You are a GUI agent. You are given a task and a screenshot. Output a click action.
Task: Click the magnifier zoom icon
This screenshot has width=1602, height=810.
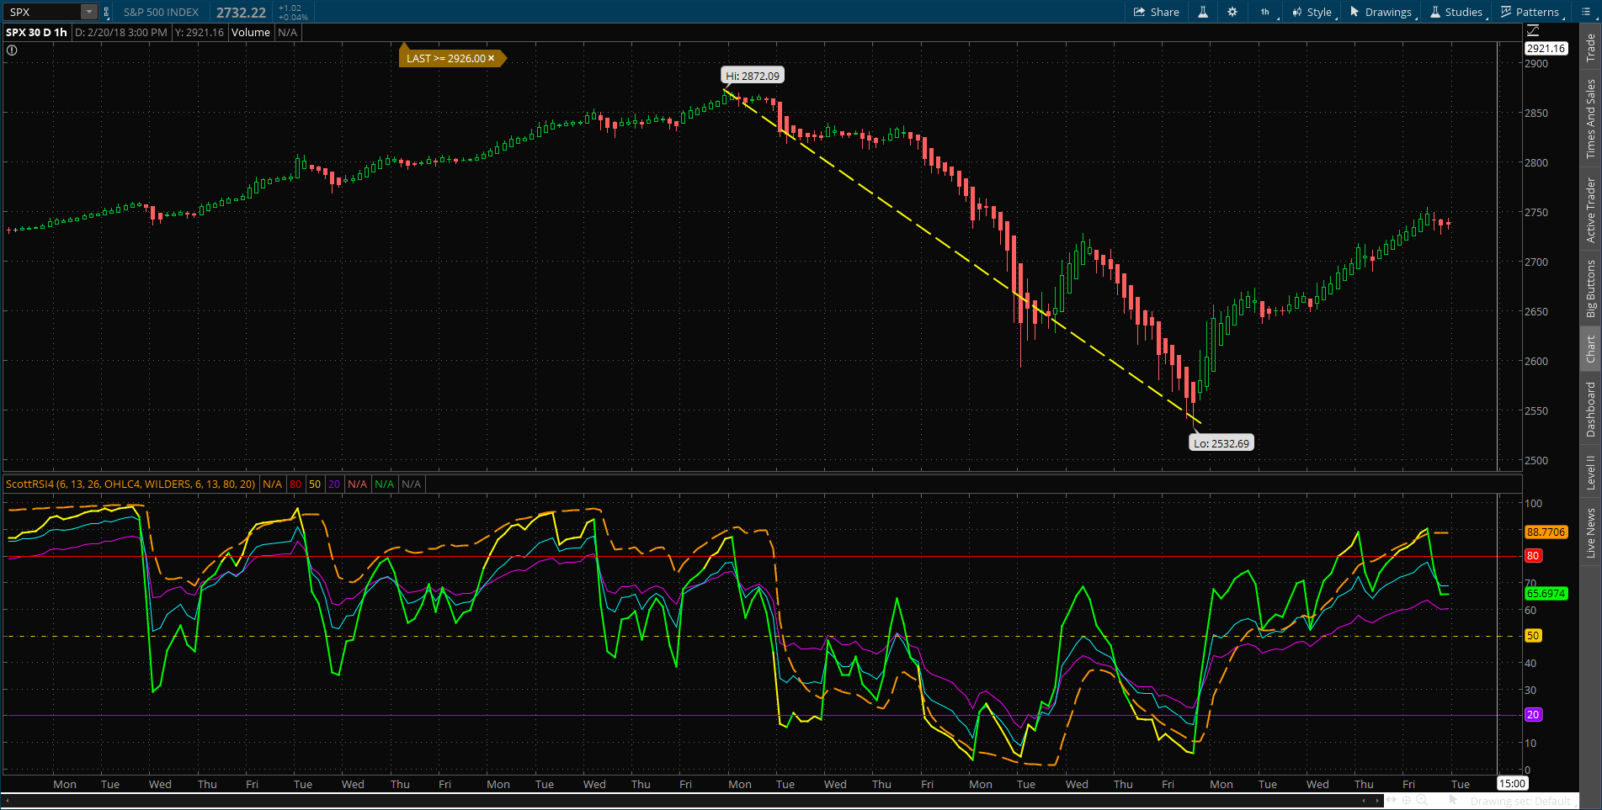pos(1422,802)
